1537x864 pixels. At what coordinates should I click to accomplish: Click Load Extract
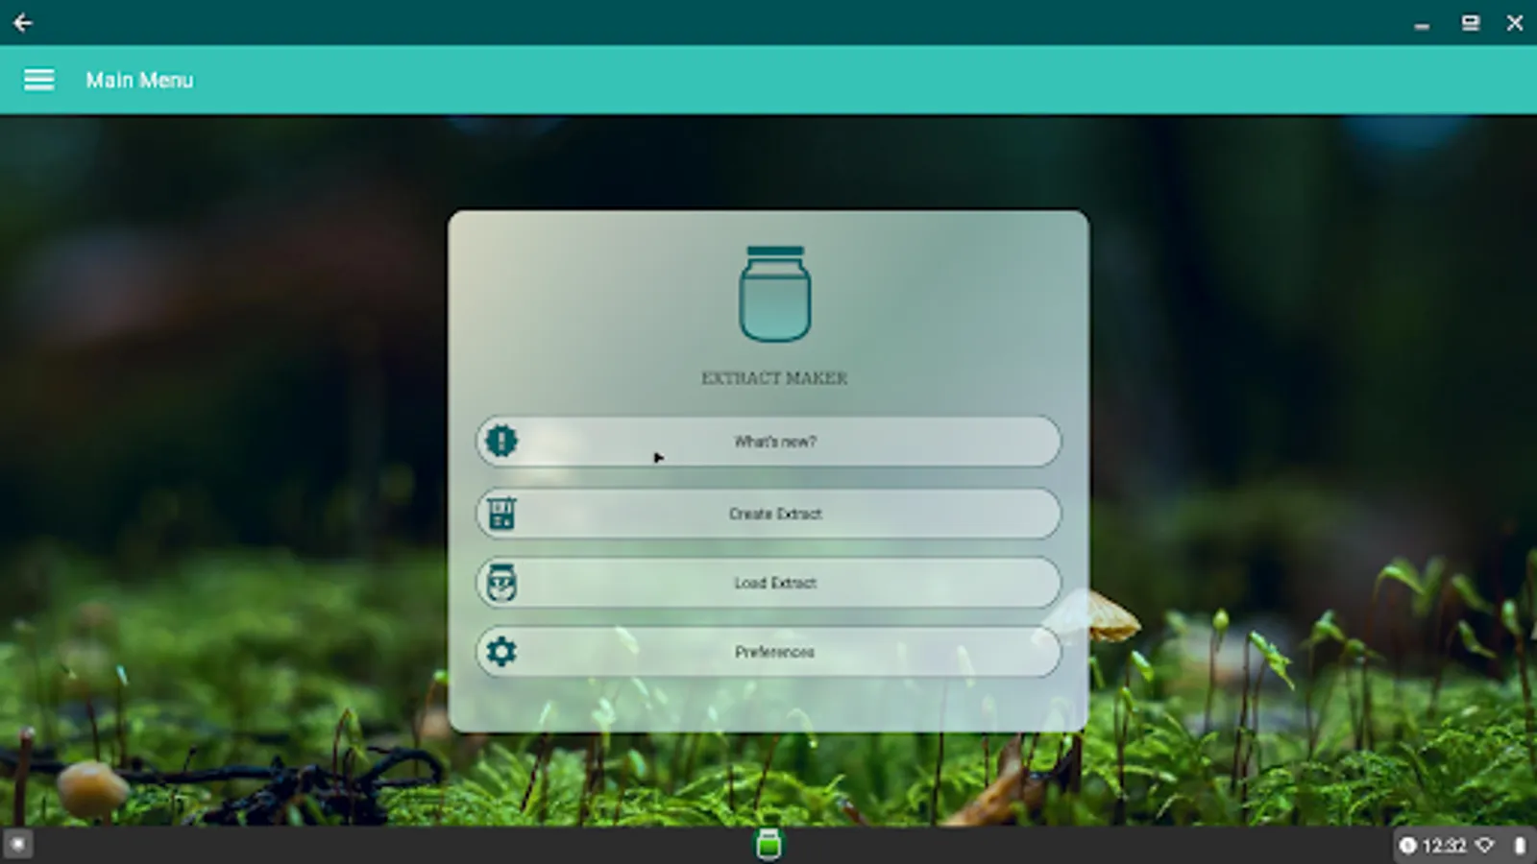click(774, 583)
